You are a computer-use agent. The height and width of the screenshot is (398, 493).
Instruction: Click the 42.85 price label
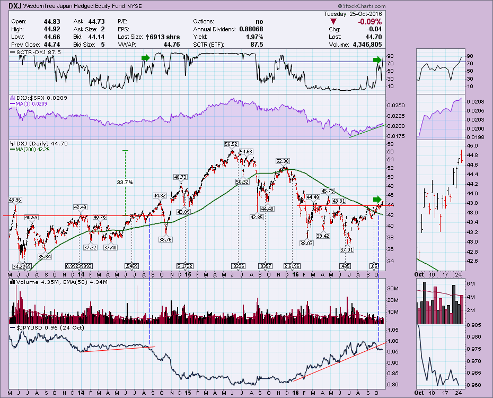tap(257, 217)
